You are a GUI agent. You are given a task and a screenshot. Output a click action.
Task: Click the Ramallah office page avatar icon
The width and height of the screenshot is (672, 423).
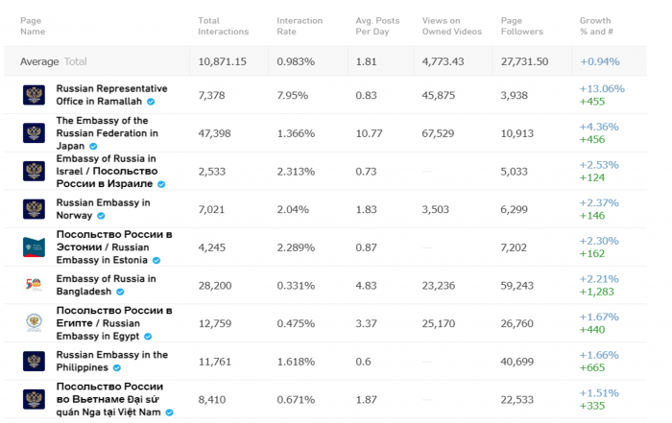[34, 95]
